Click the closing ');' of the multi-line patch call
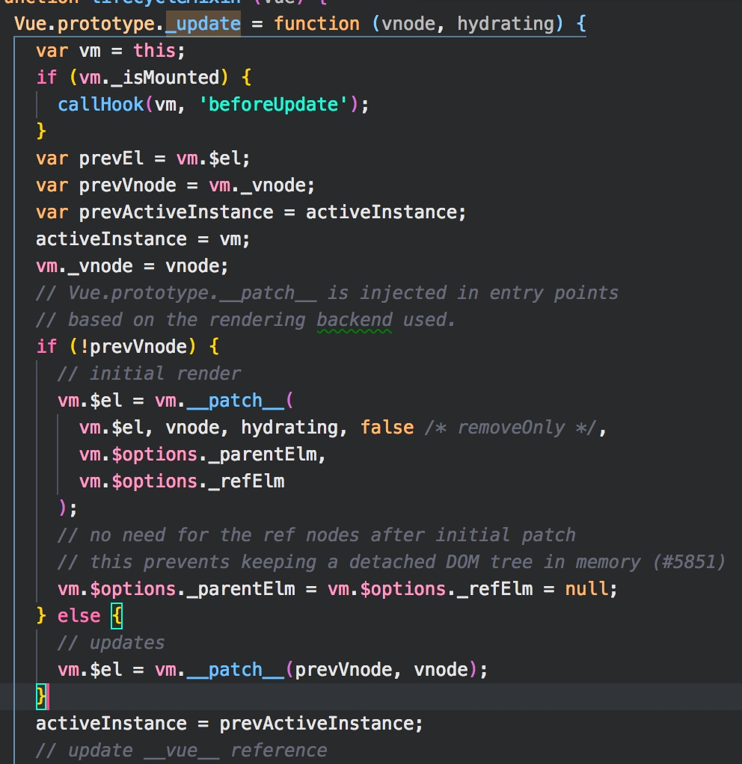Screen dimensions: 742x764 click(68, 508)
